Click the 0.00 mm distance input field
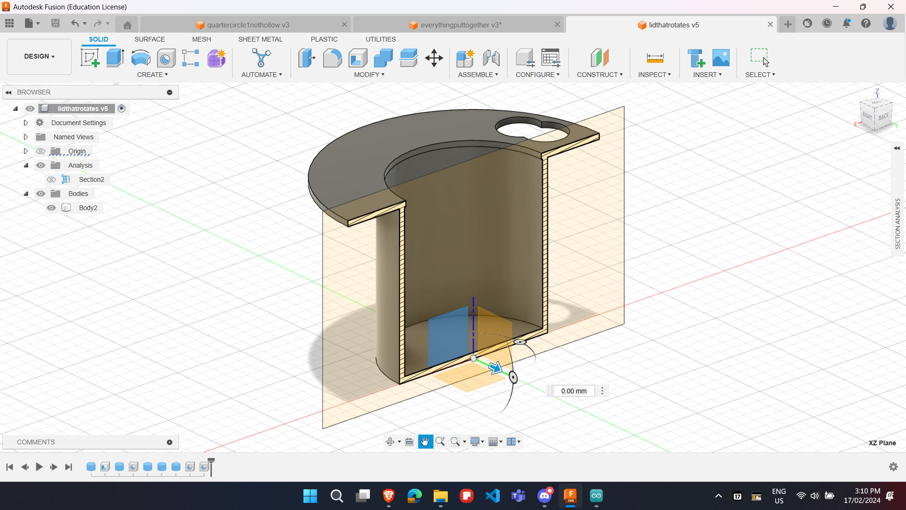This screenshot has width=906, height=510. (x=574, y=391)
